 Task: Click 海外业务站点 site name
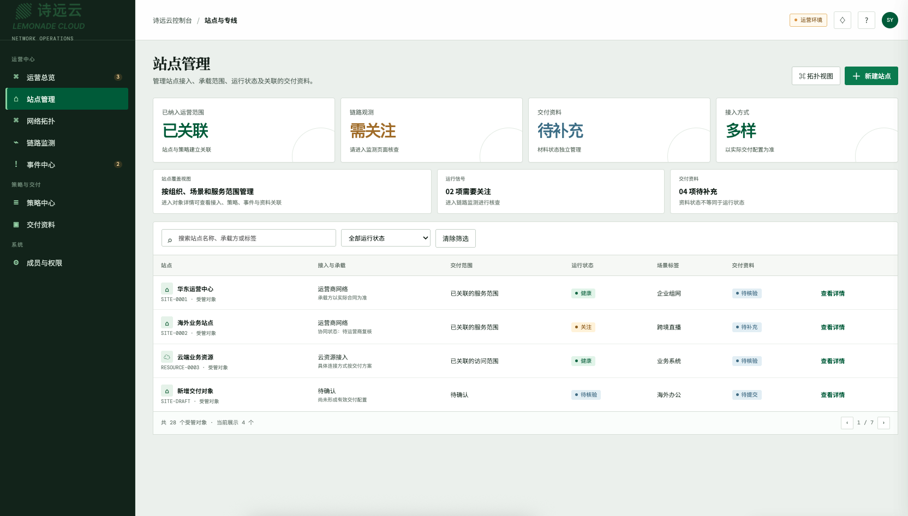click(195, 323)
